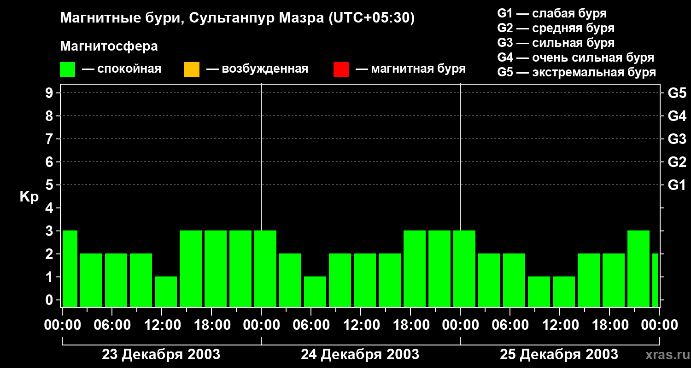Click the standalone 'G1' right-axis label

point(677,185)
